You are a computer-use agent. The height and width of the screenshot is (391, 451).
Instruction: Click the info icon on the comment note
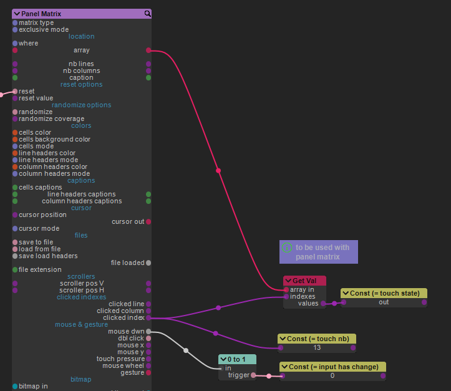[287, 248]
